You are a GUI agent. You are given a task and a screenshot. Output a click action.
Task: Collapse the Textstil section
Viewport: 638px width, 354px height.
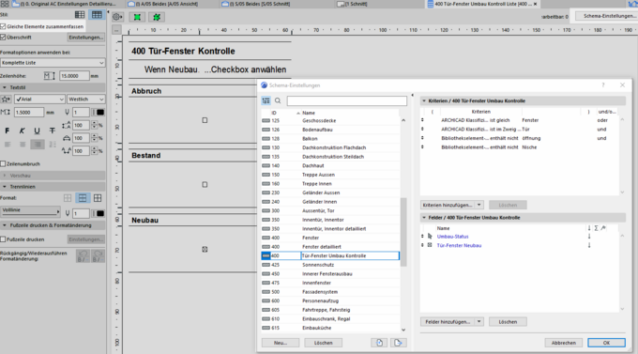4,87
